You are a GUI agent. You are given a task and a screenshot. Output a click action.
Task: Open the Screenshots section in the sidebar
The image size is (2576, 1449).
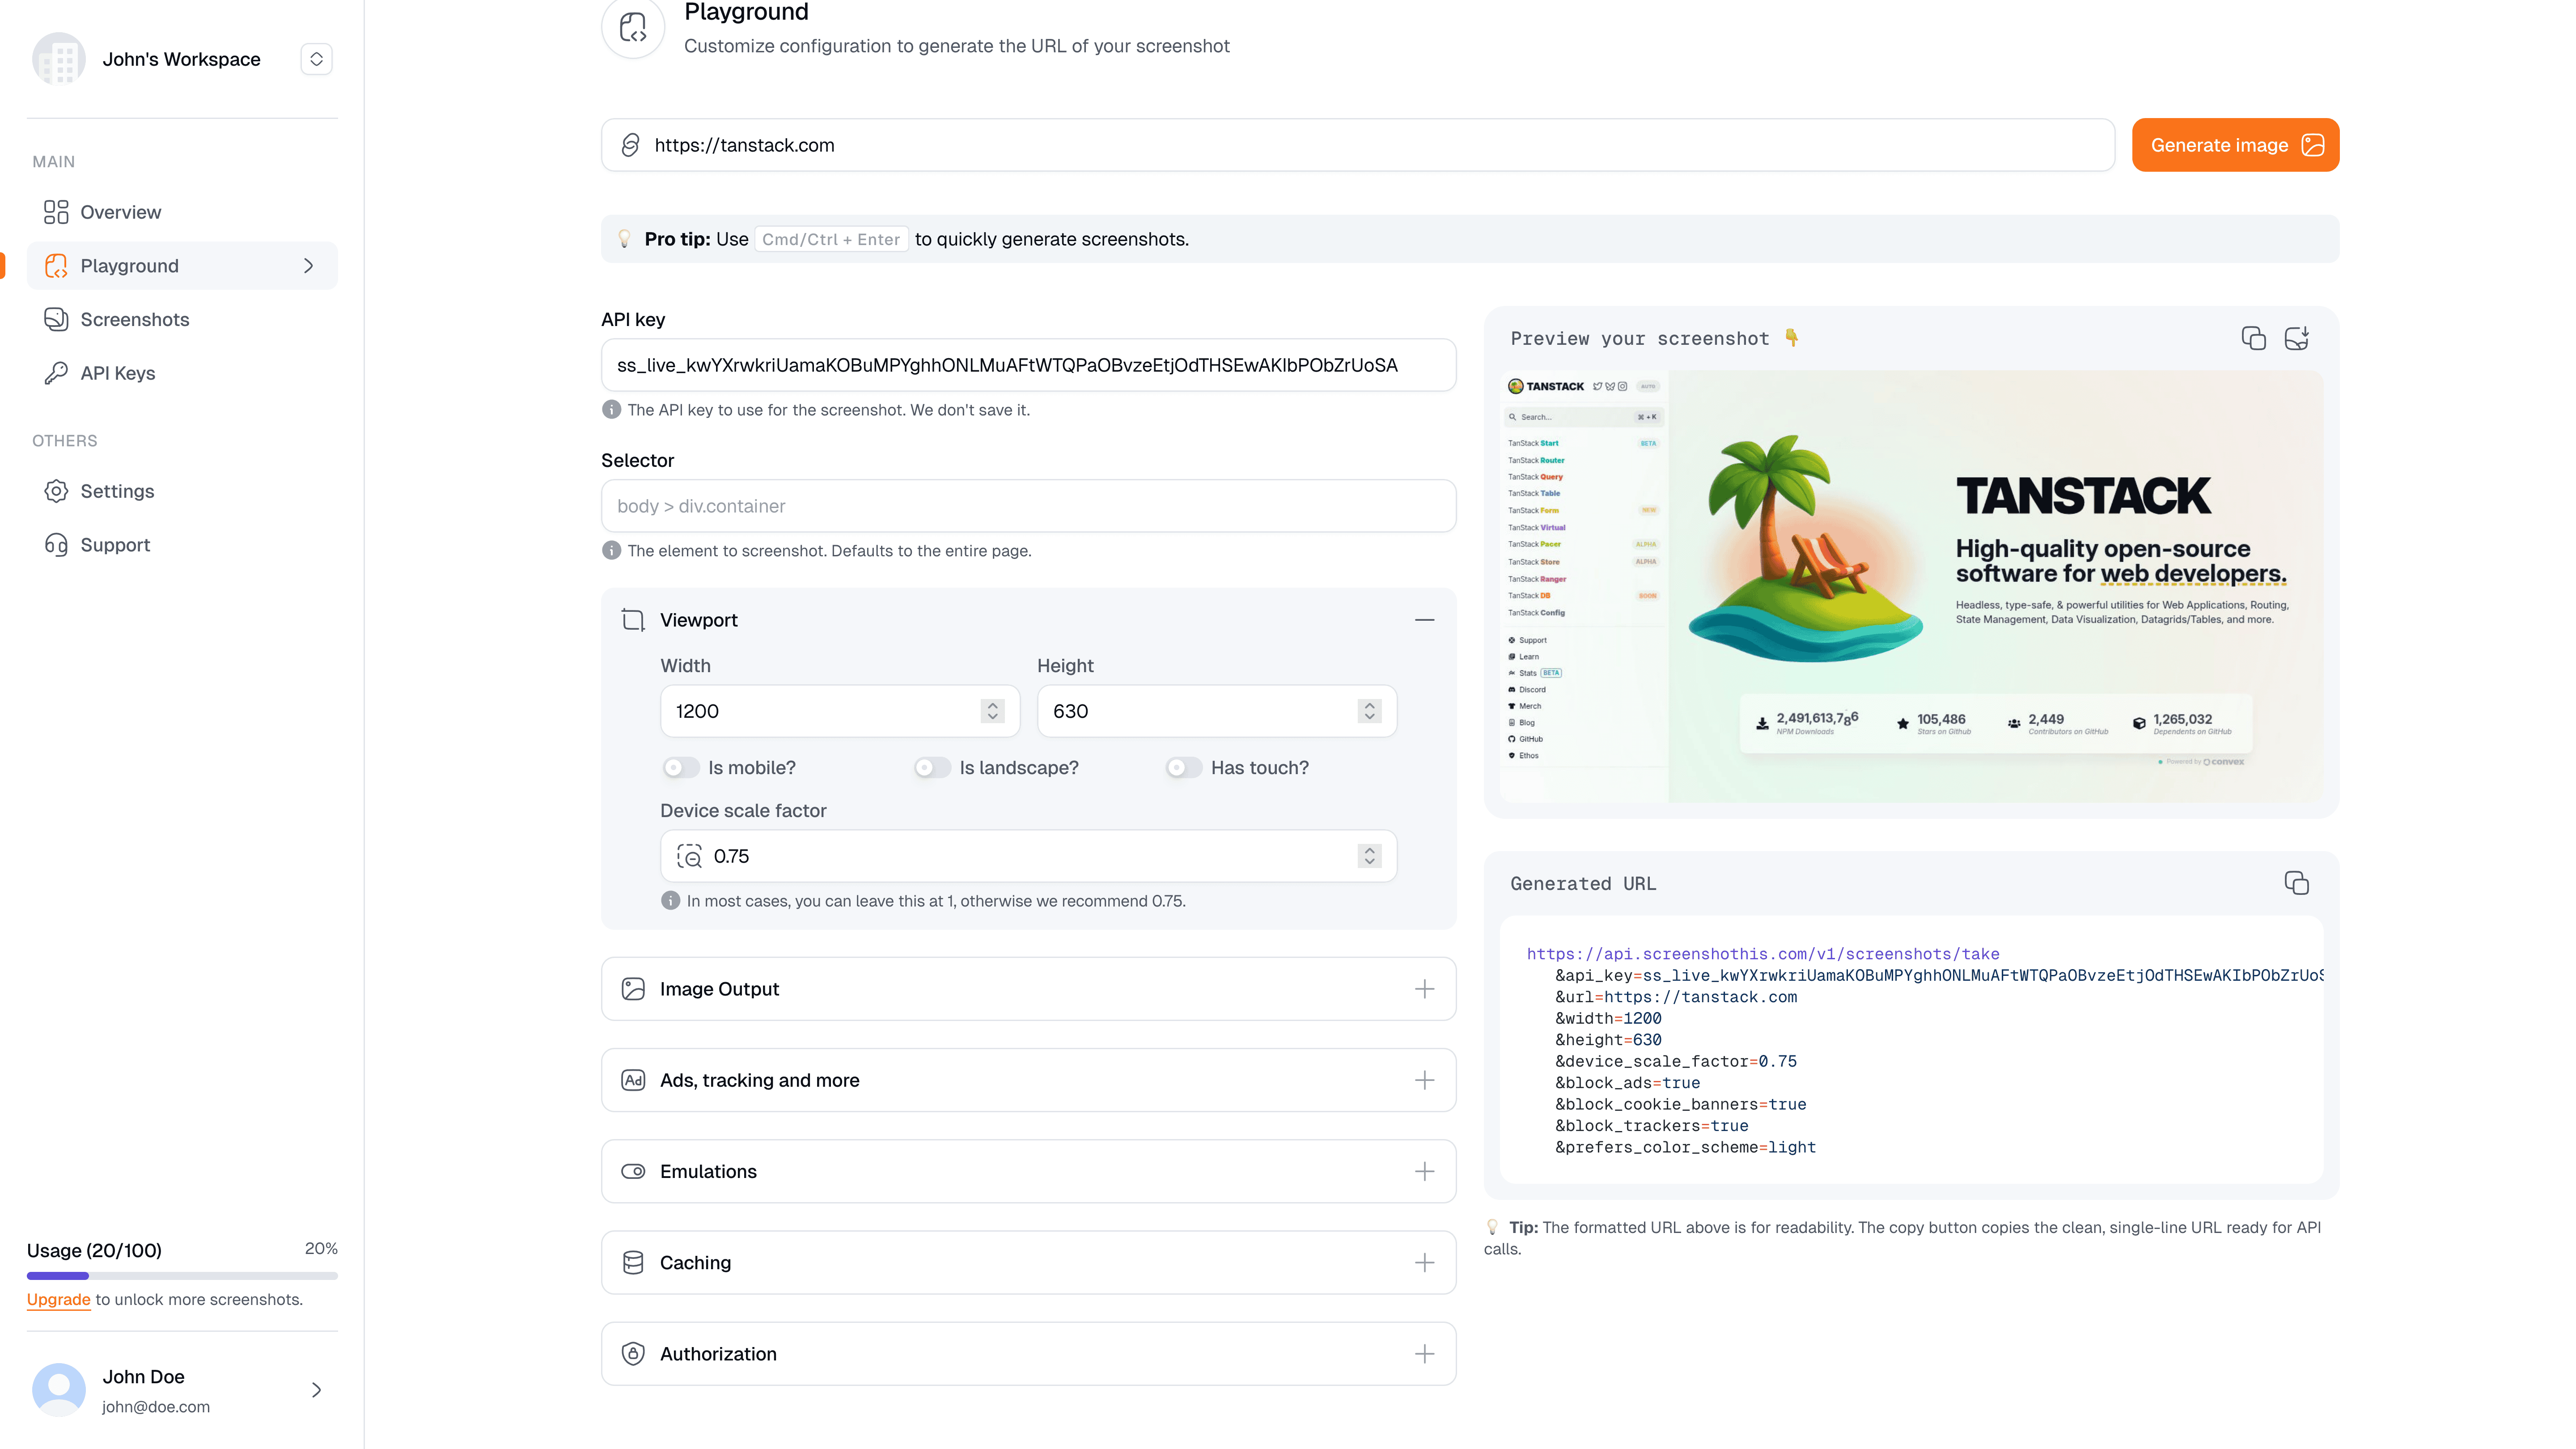134,319
